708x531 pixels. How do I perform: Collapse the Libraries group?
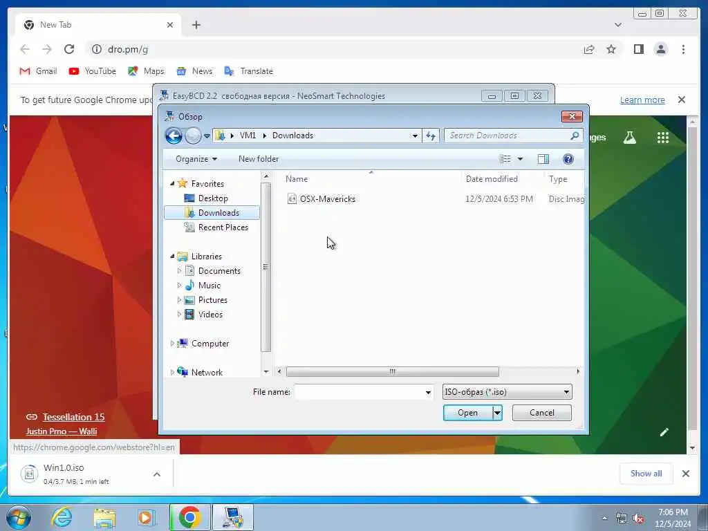(x=172, y=256)
